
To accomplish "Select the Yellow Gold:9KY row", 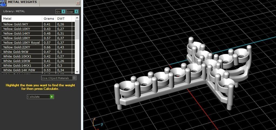I will pyautogui.click(x=38, y=24).
